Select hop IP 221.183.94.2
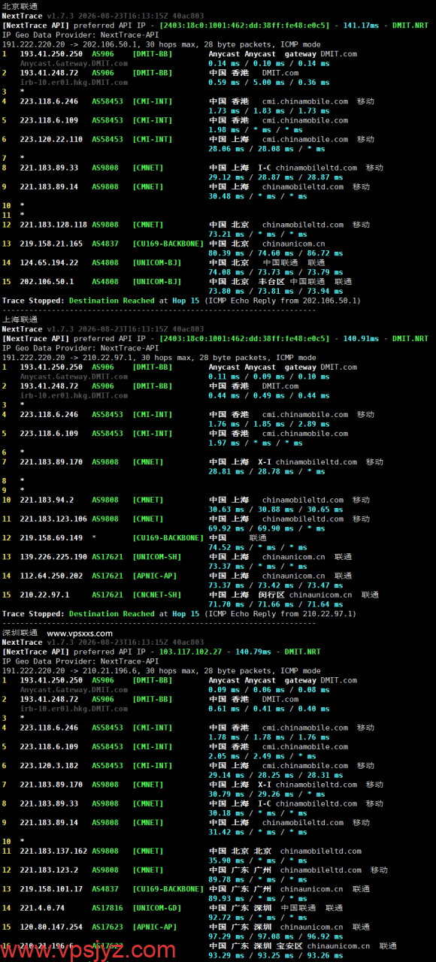 (47, 500)
